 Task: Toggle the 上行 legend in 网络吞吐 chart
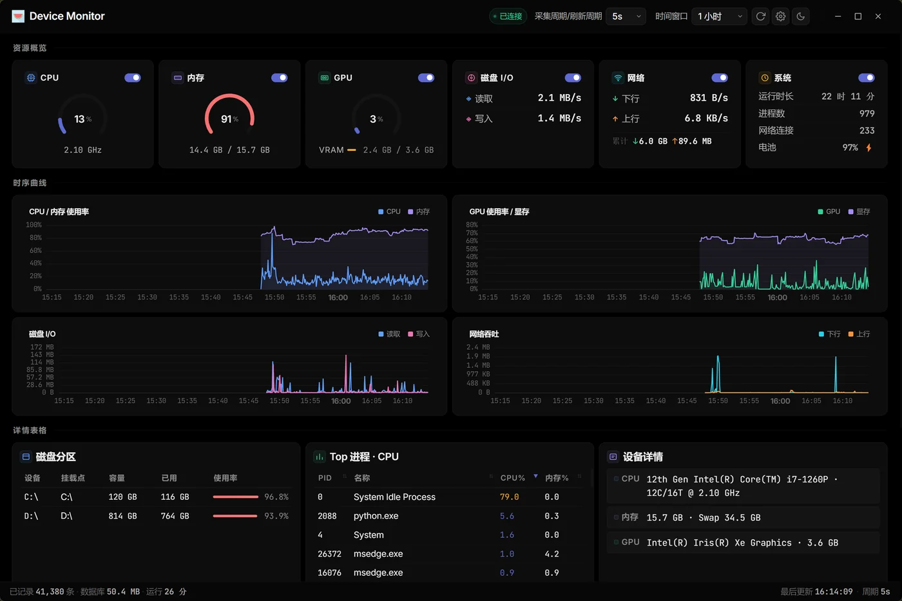(859, 334)
